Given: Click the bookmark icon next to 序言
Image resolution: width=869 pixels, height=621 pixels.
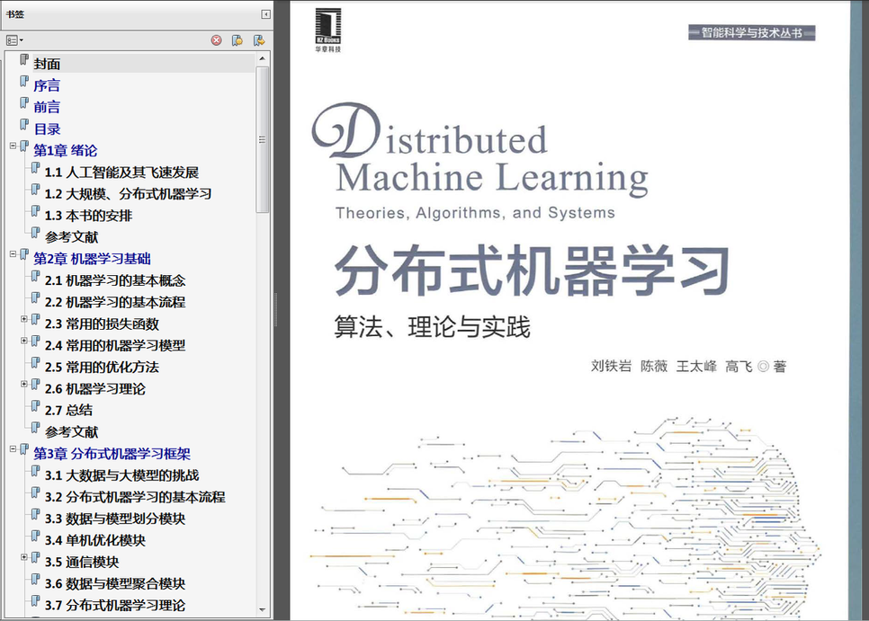Looking at the screenshot, I should [x=23, y=82].
